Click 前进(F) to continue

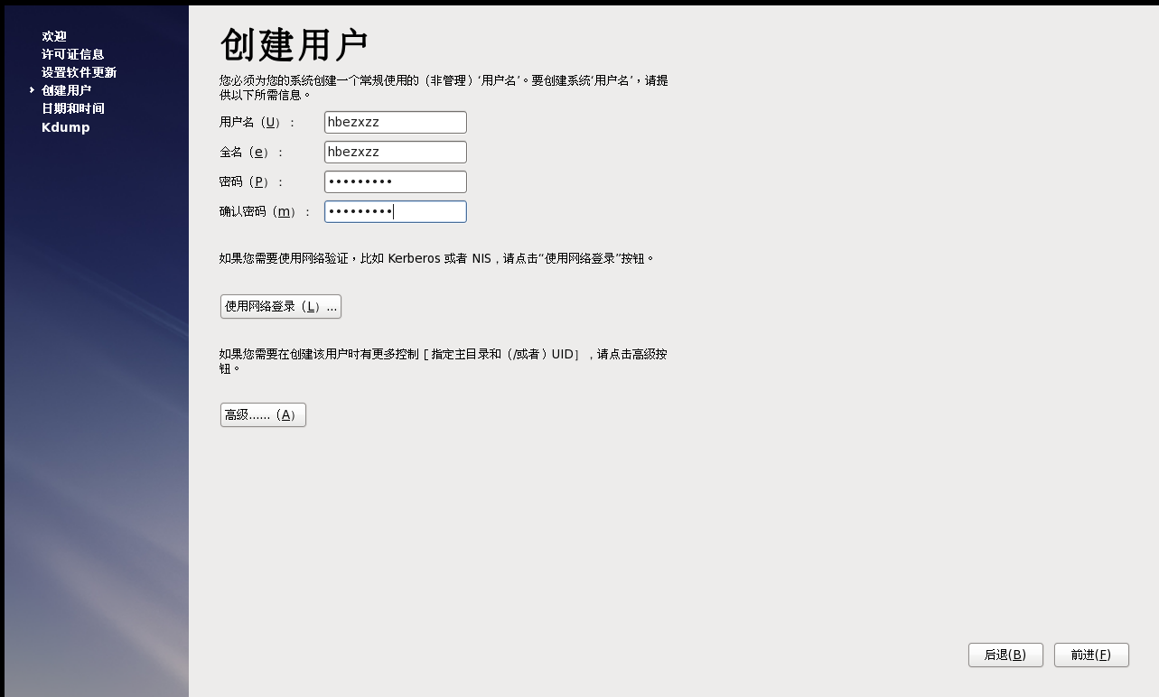(x=1091, y=655)
